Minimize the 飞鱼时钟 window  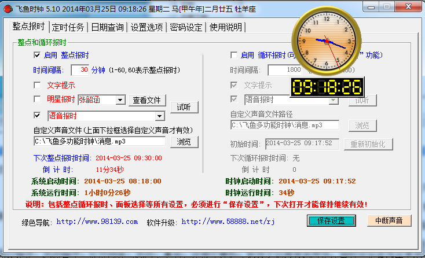pyautogui.click(x=371, y=8)
